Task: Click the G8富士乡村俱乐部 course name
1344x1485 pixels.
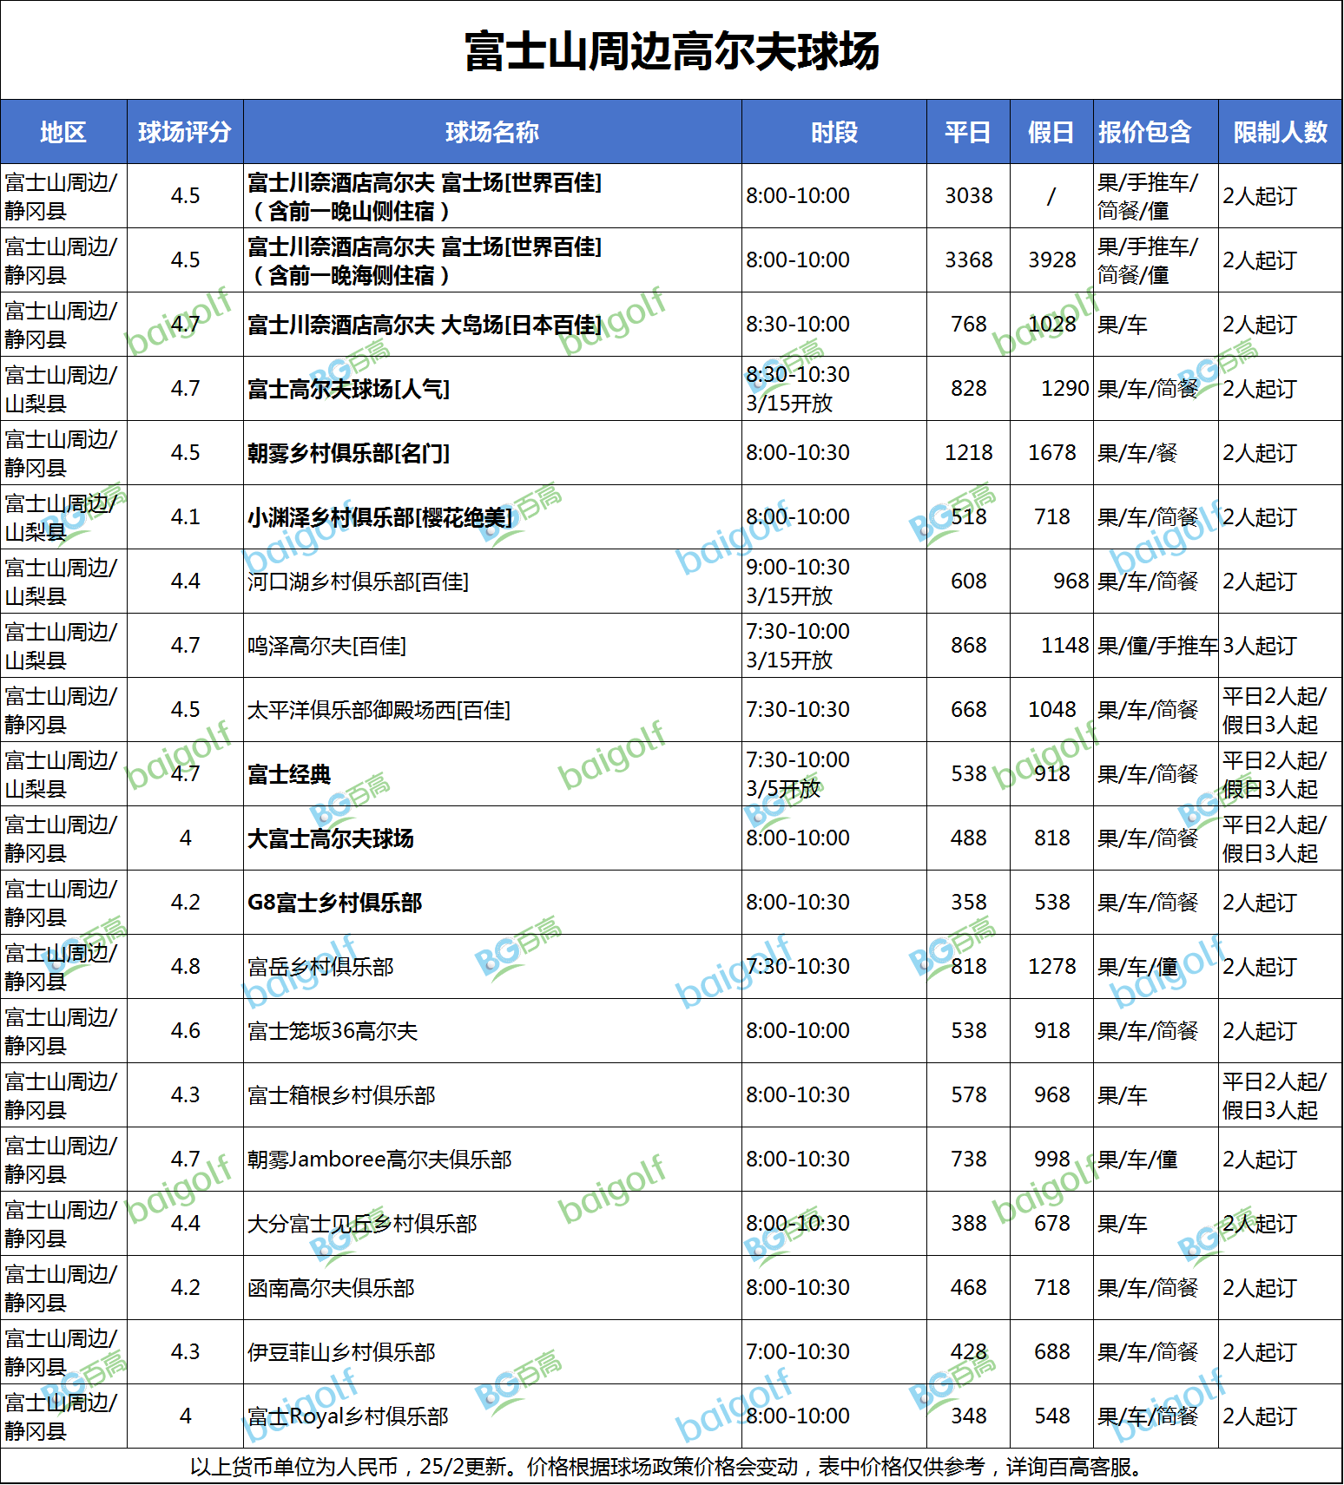Action: click(334, 903)
